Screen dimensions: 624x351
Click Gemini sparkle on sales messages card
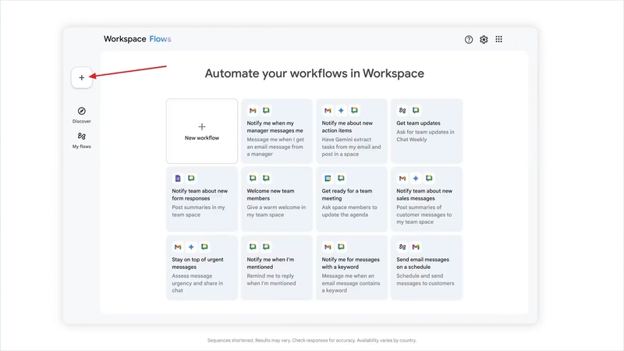tap(416, 179)
